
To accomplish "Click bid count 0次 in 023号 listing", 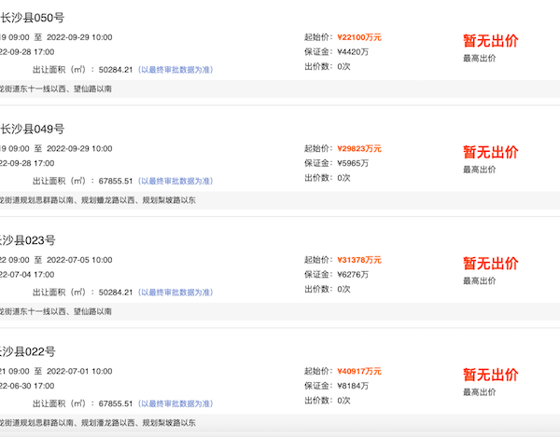I will (x=343, y=289).
